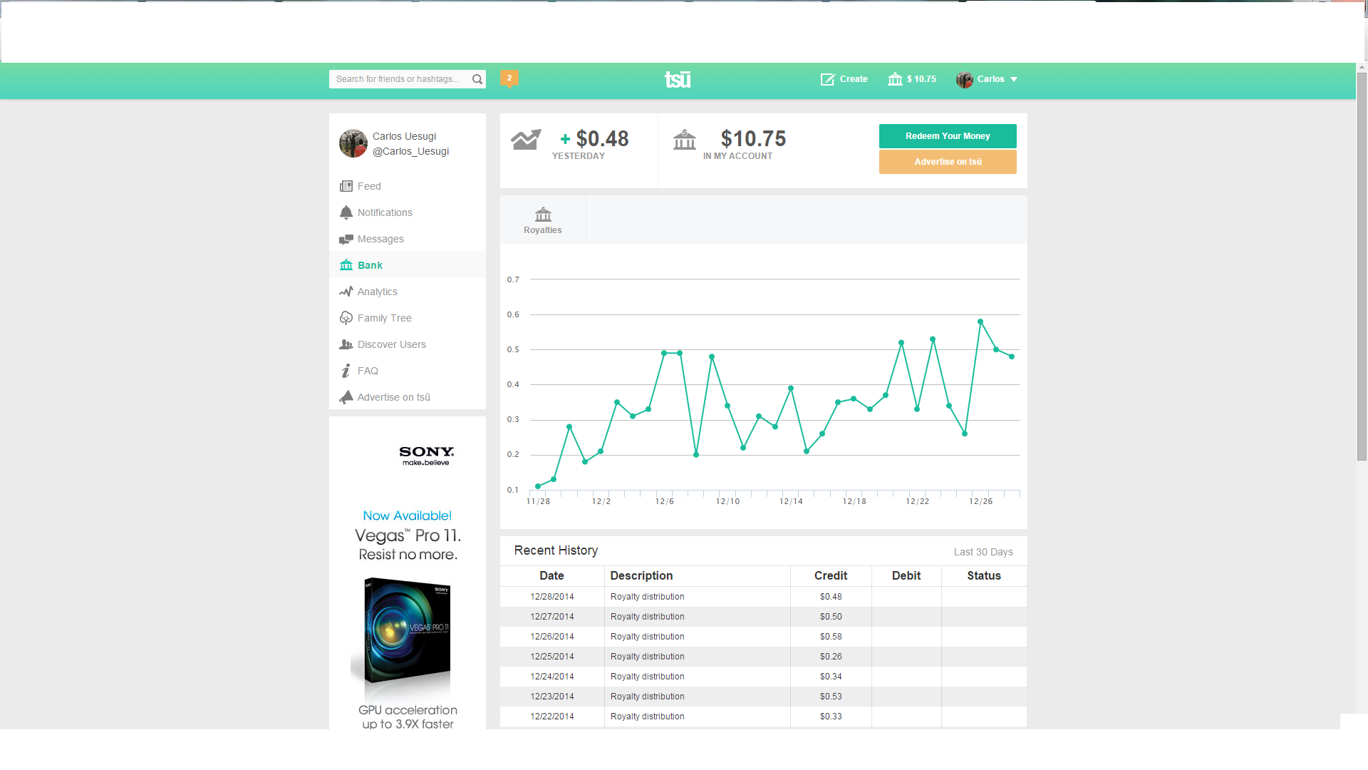1368x770 pixels.
Task: Open Discover Users link in sidebar
Action: 391,344
